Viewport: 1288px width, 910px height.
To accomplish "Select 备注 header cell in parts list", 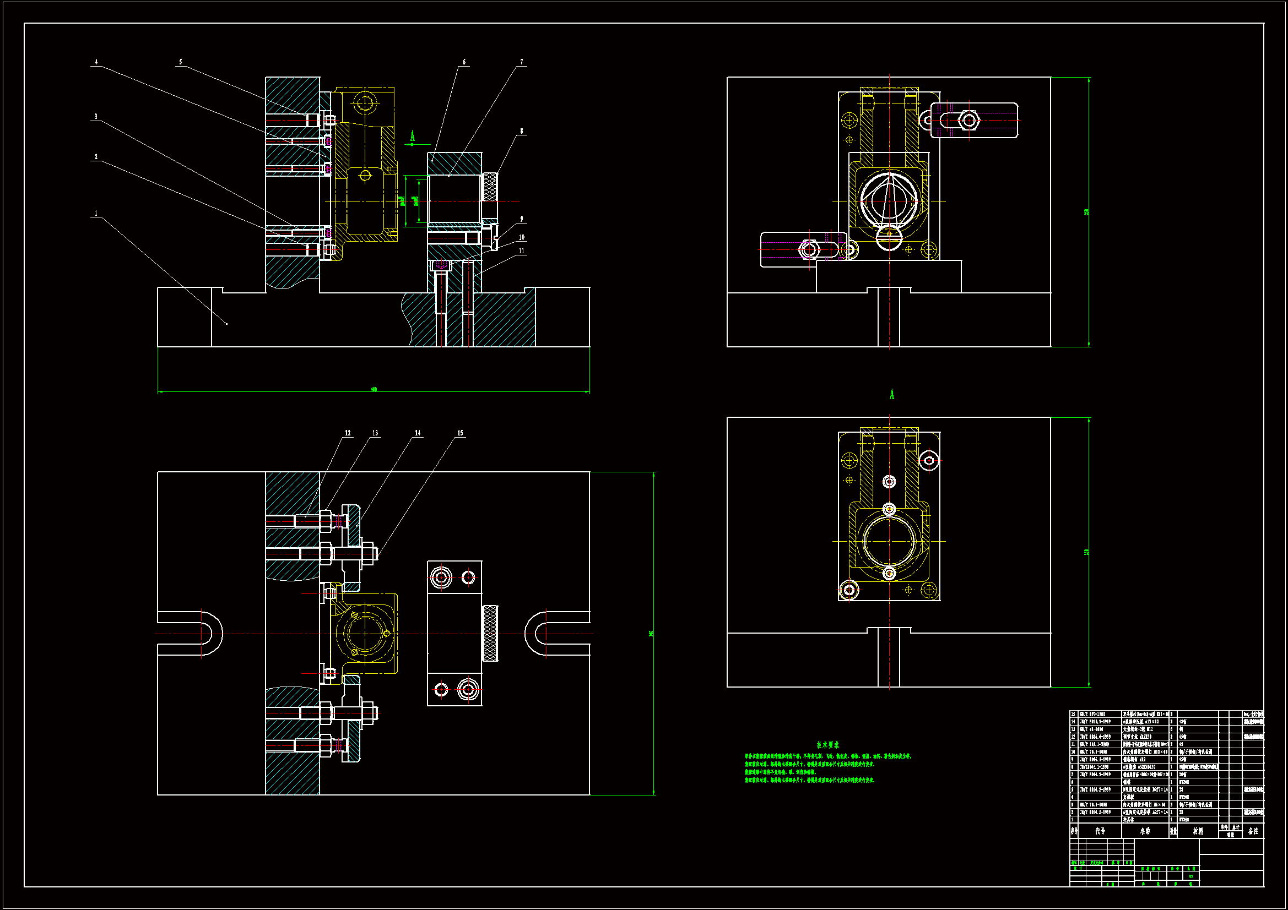I will click(1253, 831).
